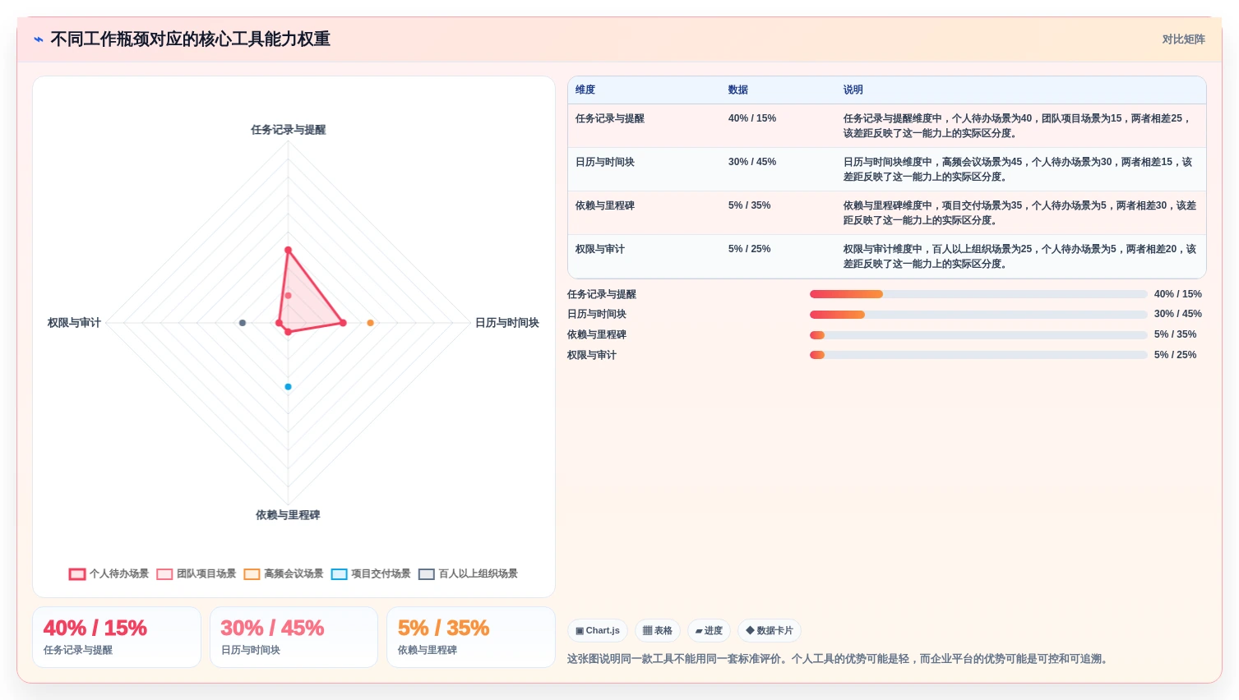Click the top red vertex of the radar polygon
This screenshot has height=700, width=1239.
coord(288,250)
